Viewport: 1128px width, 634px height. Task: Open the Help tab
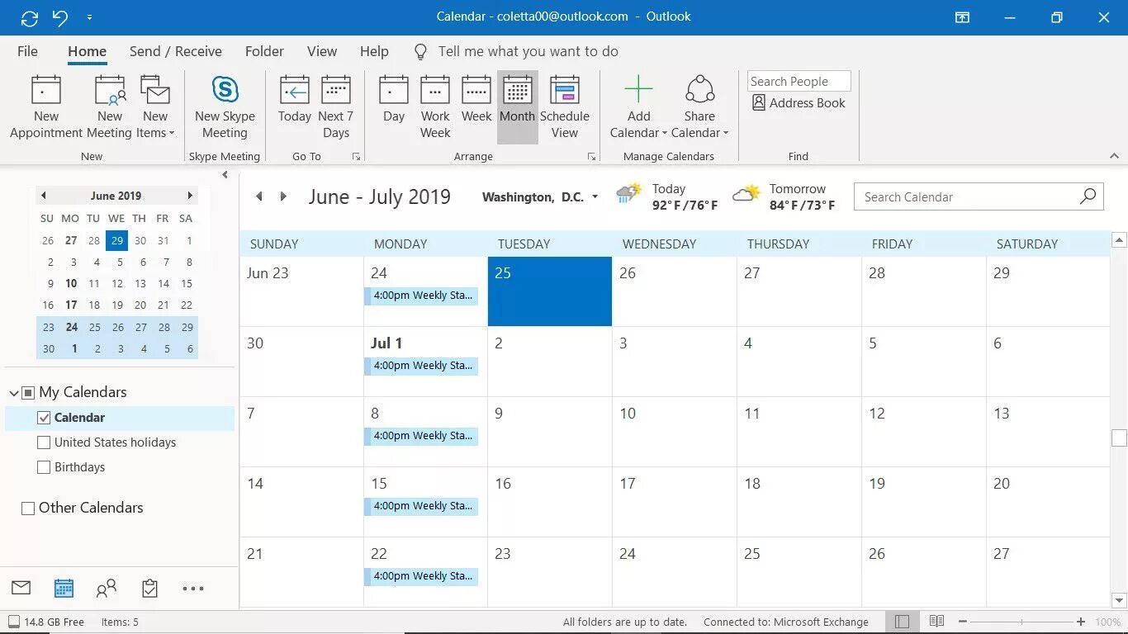point(374,51)
